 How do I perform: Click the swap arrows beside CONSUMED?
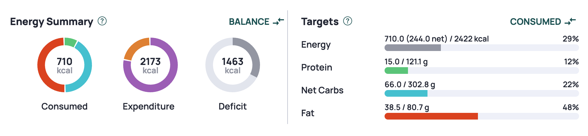coord(570,21)
